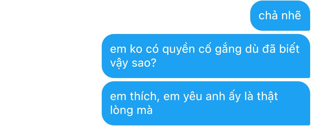Tap the word 'ấy' in the third bubble

point(233,97)
